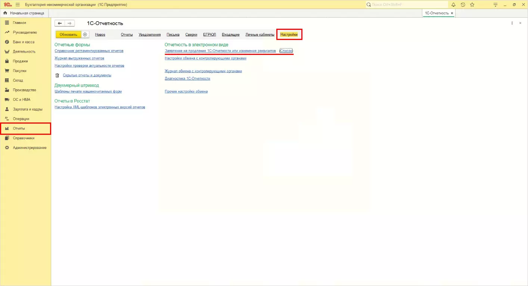Switch to the Сверки tab
Image resolution: width=528 pixels, height=286 pixels.
(x=191, y=35)
